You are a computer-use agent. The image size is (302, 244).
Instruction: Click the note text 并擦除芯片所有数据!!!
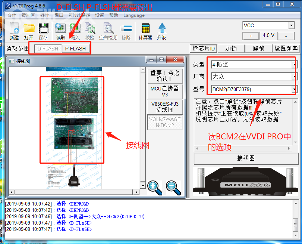(x=224, y=107)
